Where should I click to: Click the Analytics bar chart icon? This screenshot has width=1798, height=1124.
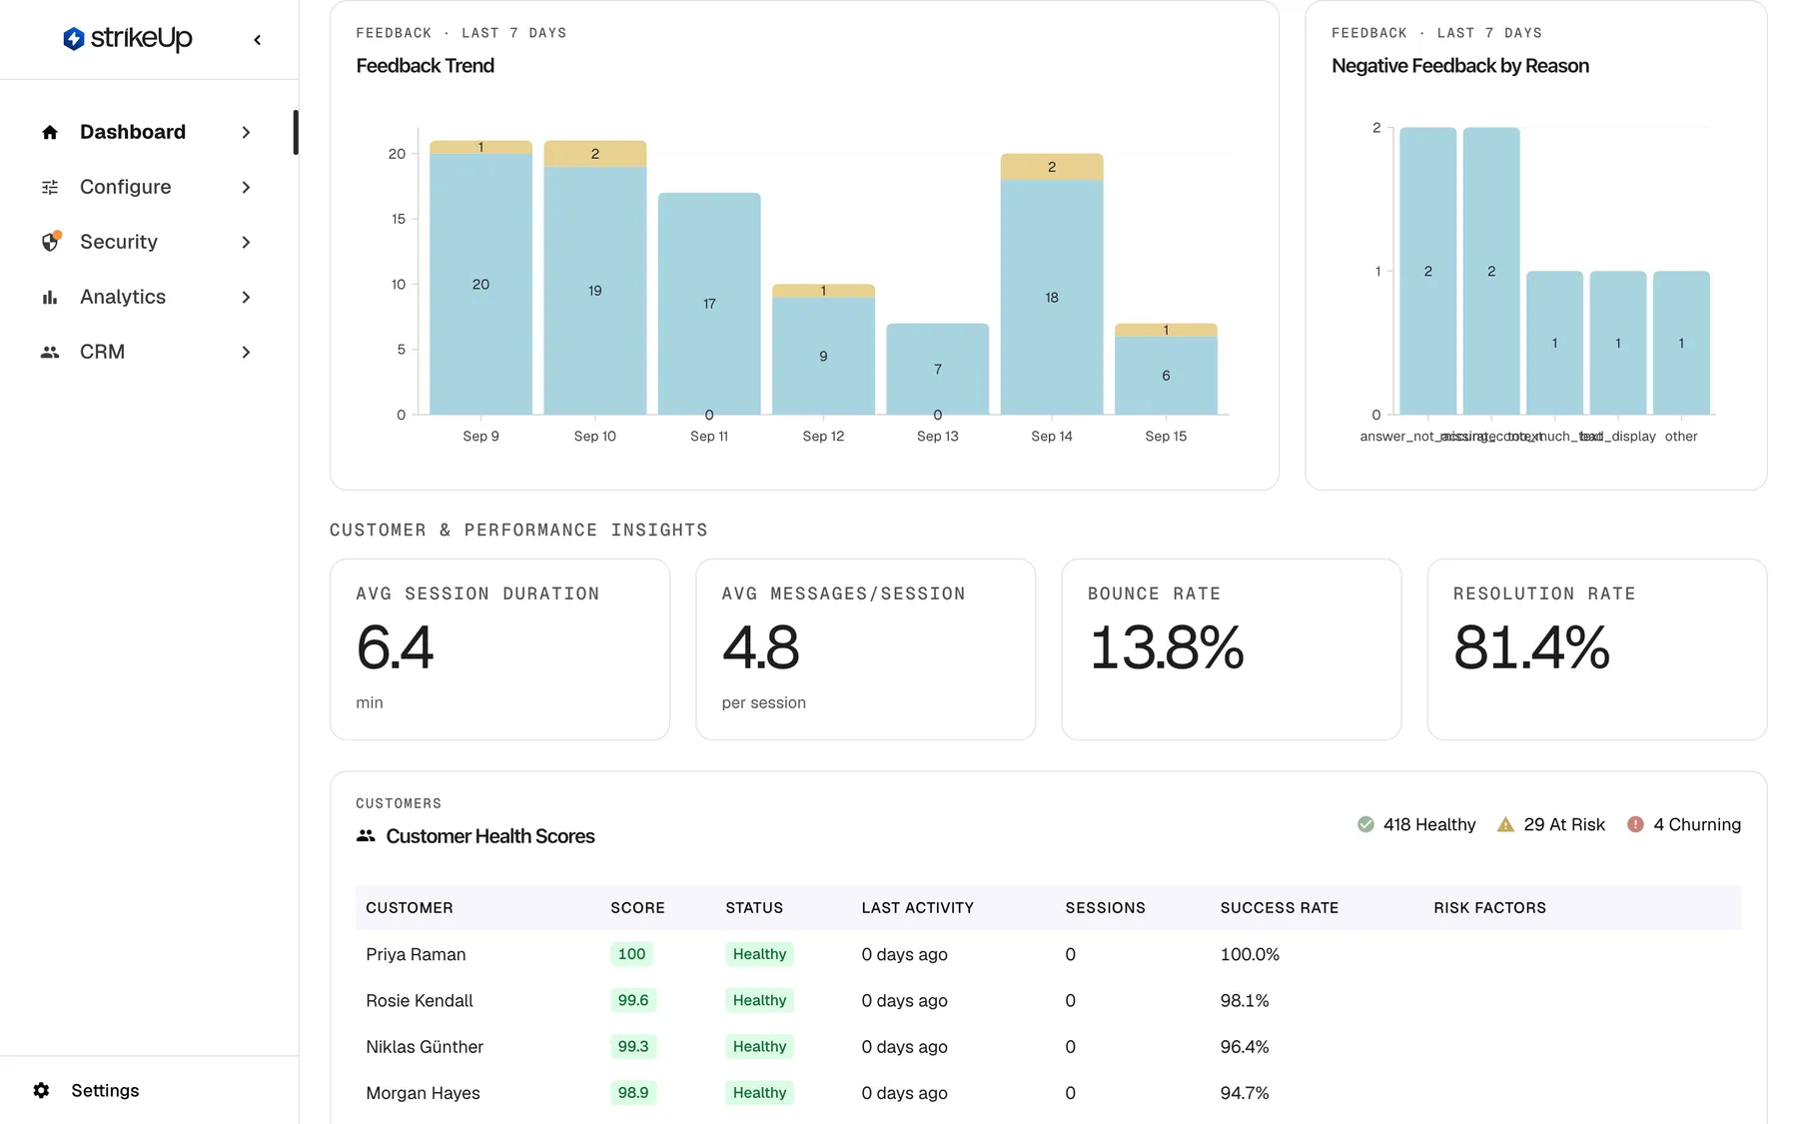50,297
